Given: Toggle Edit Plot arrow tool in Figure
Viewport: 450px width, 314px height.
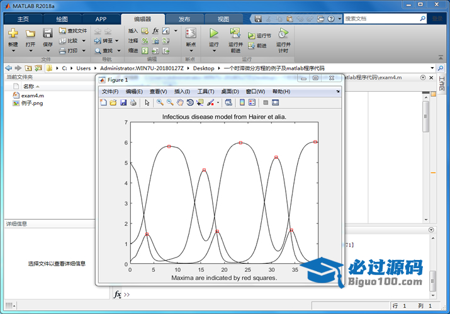Looking at the screenshot, I should (147, 102).
